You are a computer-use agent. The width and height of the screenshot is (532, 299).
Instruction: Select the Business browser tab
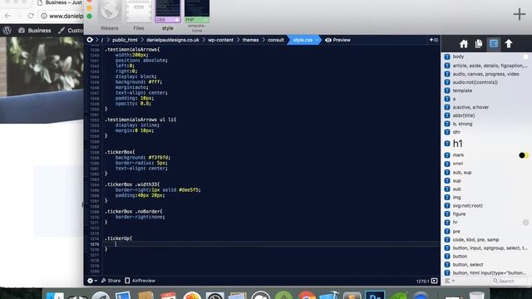(59, 3)
